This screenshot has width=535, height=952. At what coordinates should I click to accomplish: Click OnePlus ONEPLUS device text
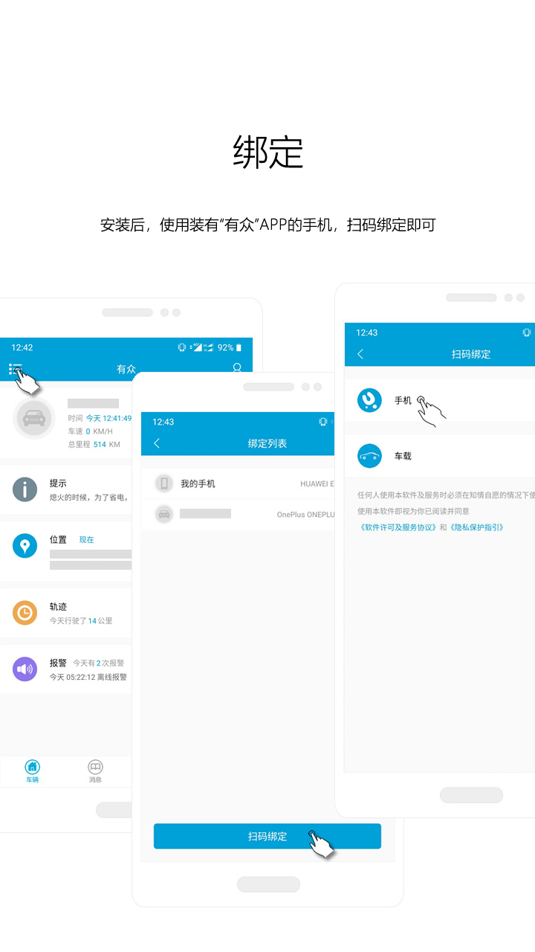click(x=306, y=515)
